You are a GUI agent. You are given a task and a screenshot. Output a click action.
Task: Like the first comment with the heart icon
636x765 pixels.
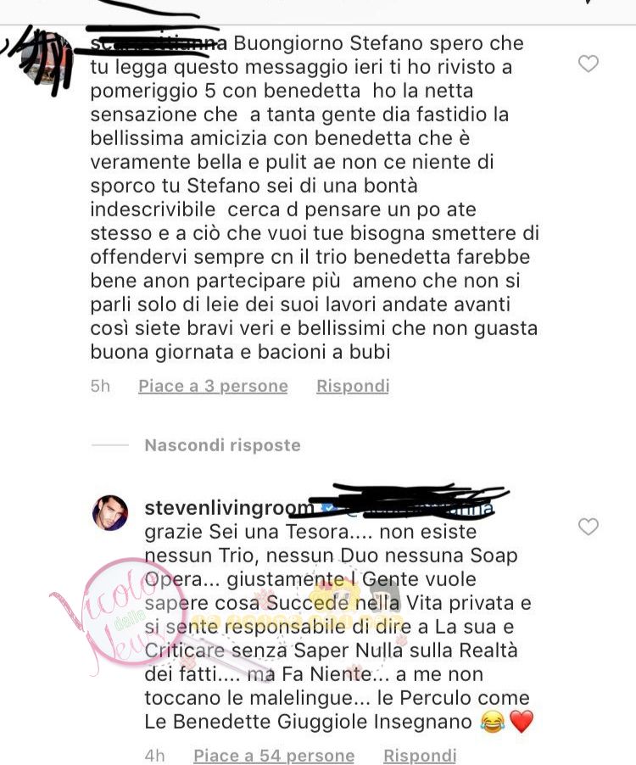pyautogui.click(x=589, y=64)
